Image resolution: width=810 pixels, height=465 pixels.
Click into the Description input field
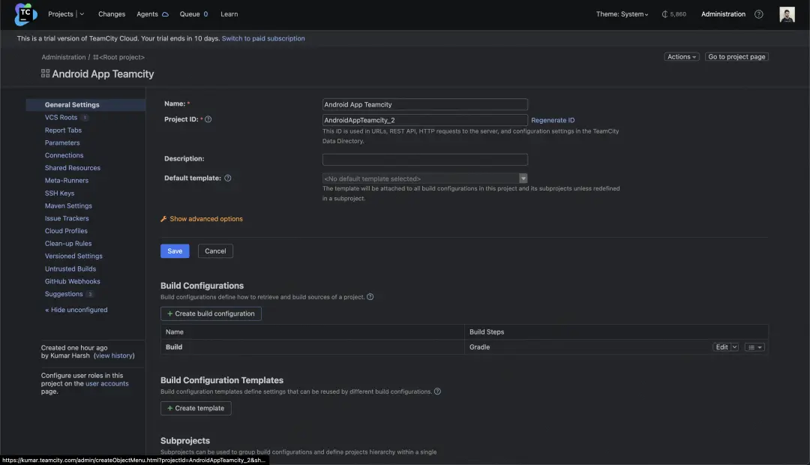424,160
